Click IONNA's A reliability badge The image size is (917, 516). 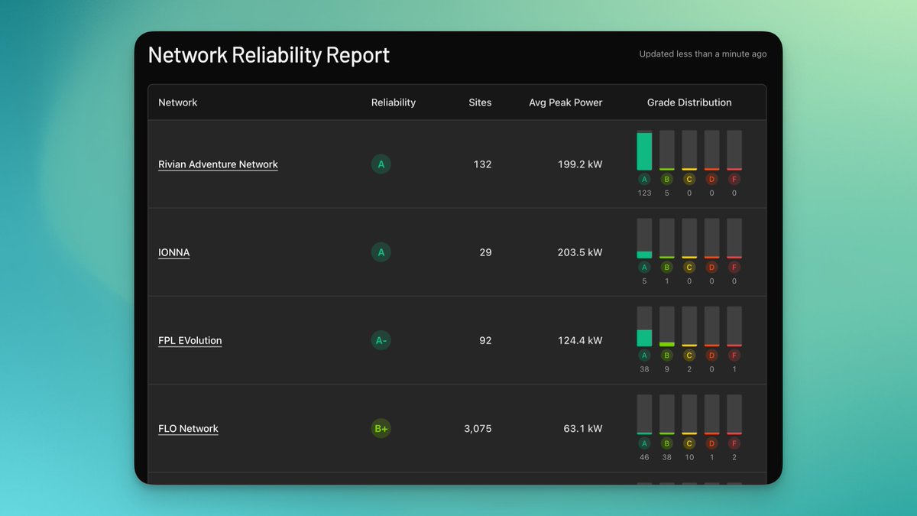tap(381, 252)
